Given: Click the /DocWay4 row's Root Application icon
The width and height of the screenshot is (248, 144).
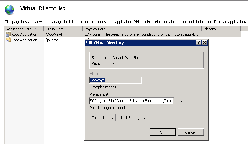Looking at the screenshot, I should (x=8, y=34).
